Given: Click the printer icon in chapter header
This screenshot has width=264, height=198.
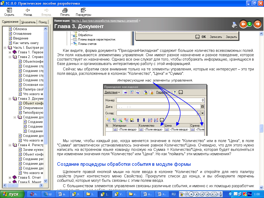Looking at the screenshot, I should click(x=234, y=24).
